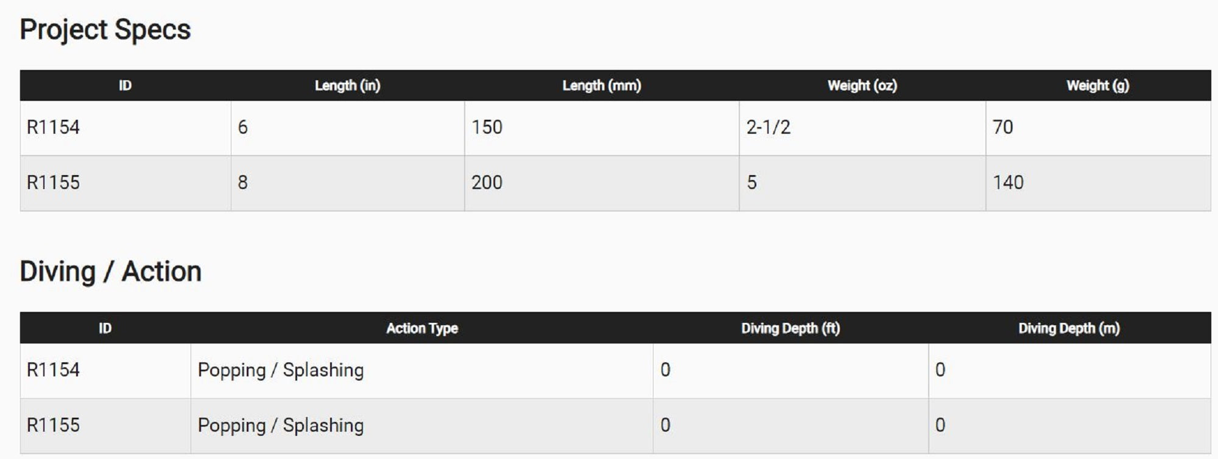Click the Length (mm) column header
Viewport: 1218px width, 459px height.
click(601, 86)
